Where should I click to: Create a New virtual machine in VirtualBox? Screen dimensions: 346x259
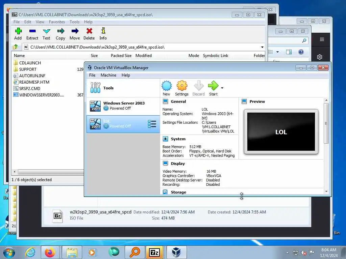coord(167,88)
